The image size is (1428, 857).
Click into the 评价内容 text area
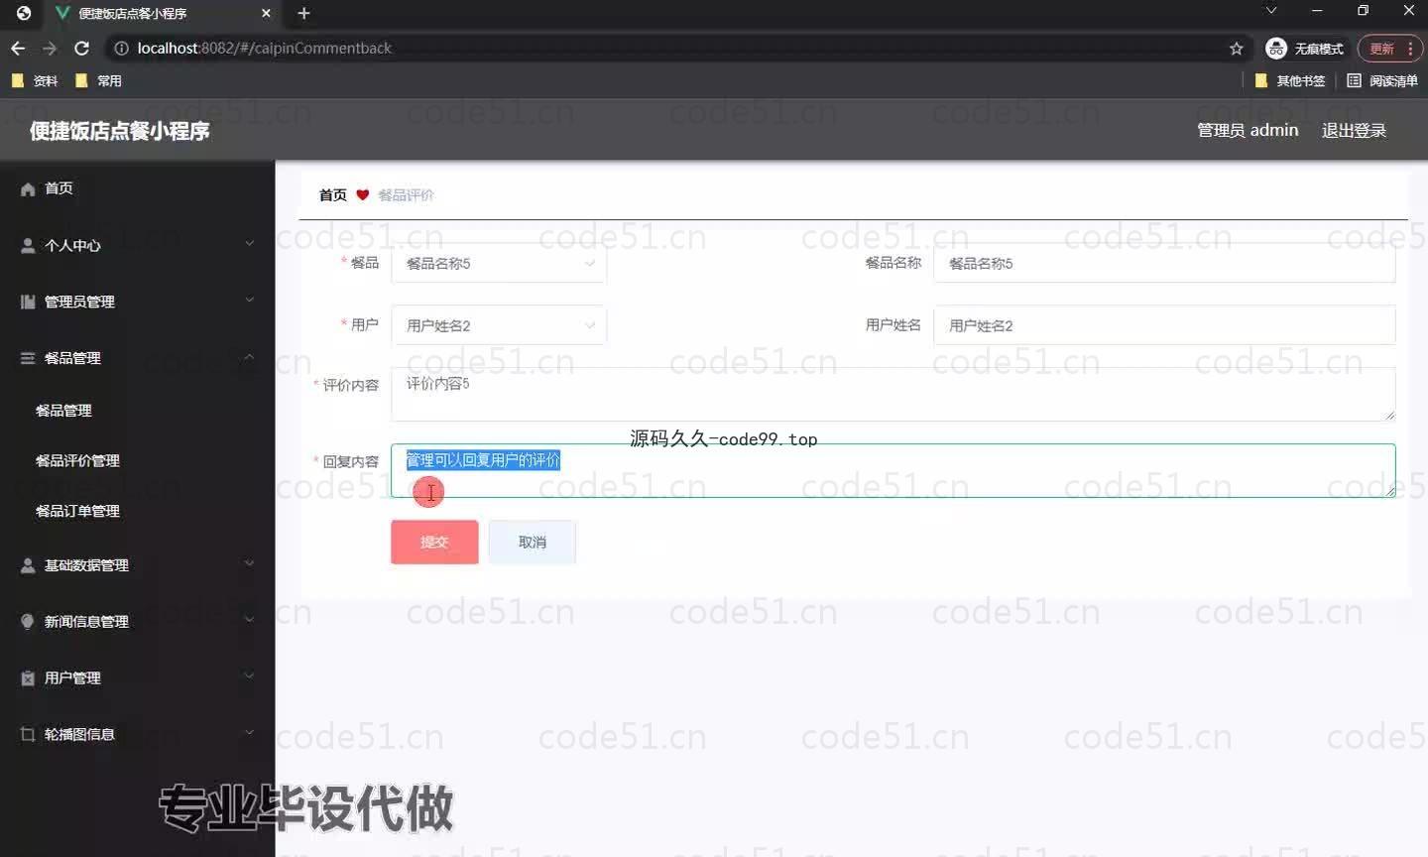(892, 394)
